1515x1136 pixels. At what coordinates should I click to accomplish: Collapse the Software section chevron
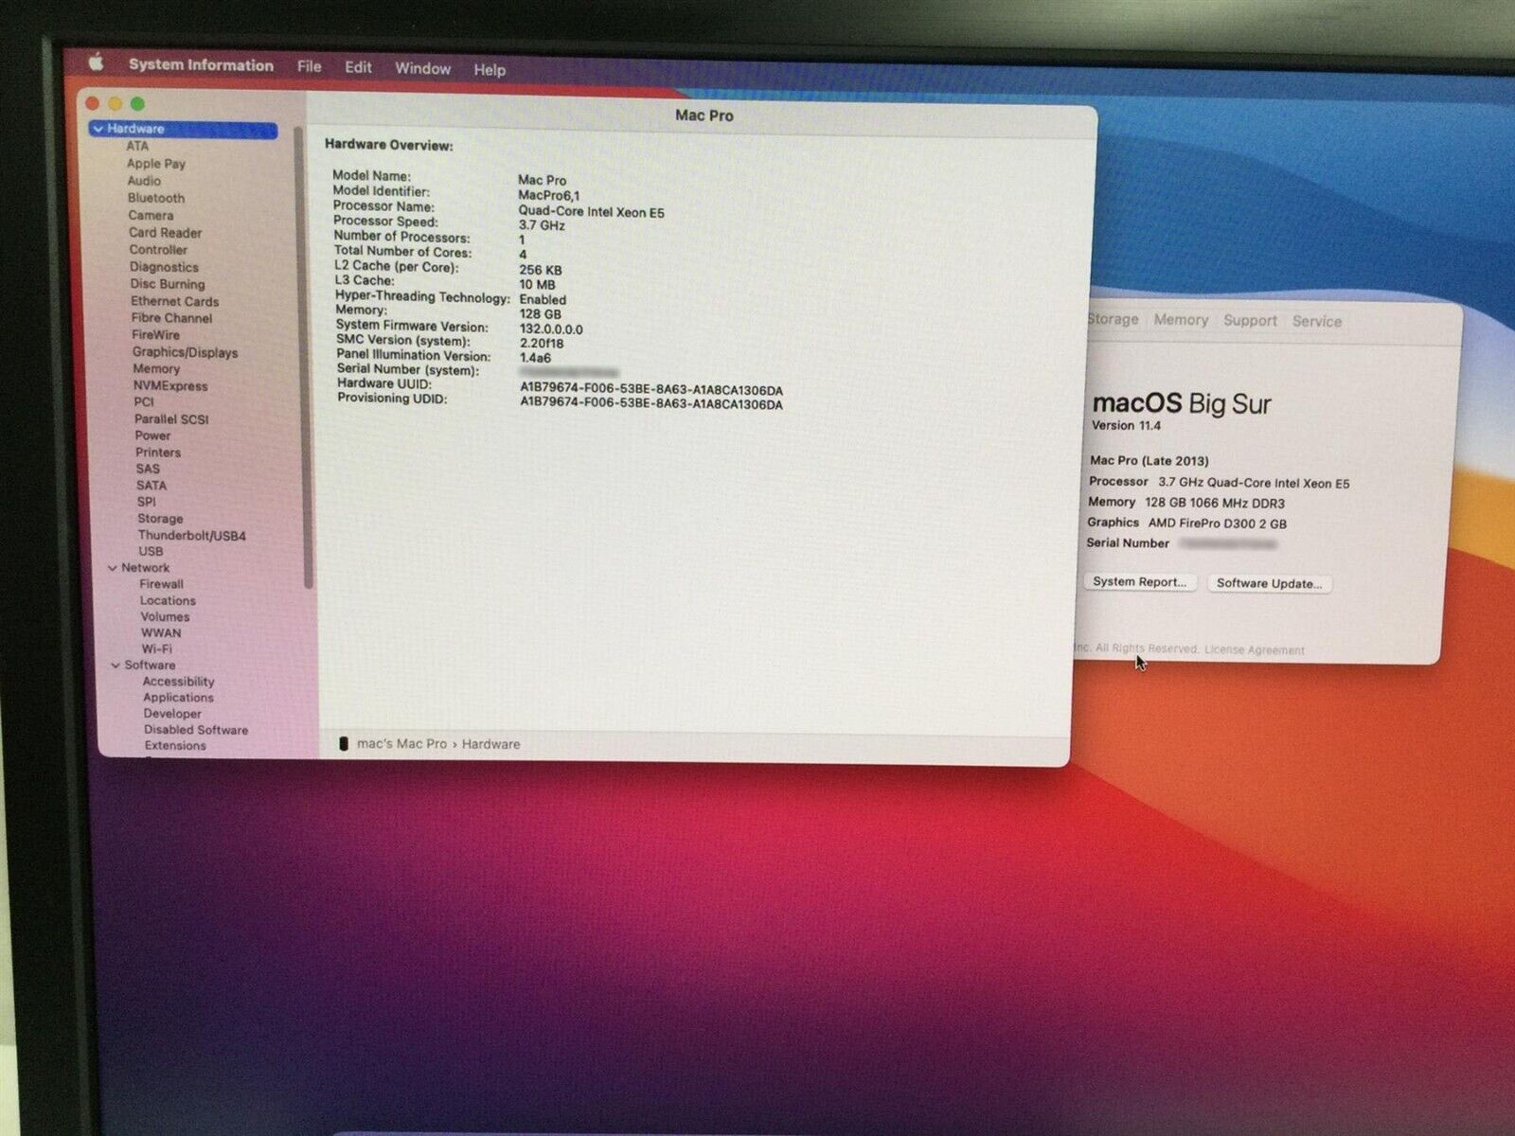[116, 666]
